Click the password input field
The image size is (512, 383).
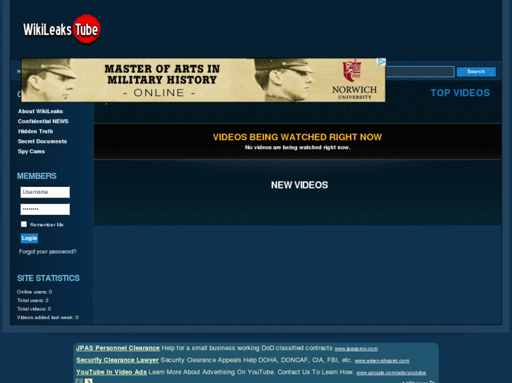[45, 209]
